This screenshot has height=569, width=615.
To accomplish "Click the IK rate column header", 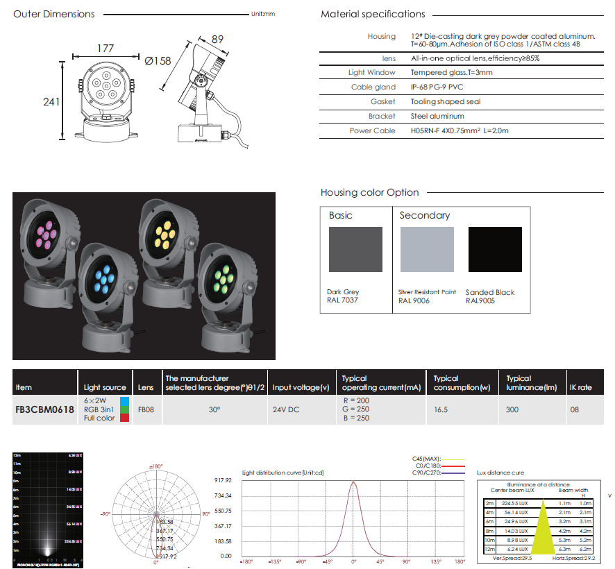I will coord(580,387).
